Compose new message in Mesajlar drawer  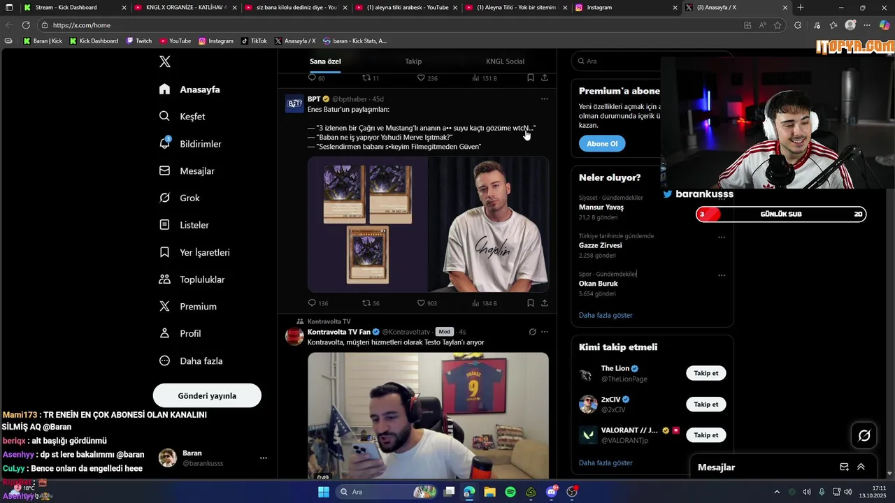tap(844, 467)
